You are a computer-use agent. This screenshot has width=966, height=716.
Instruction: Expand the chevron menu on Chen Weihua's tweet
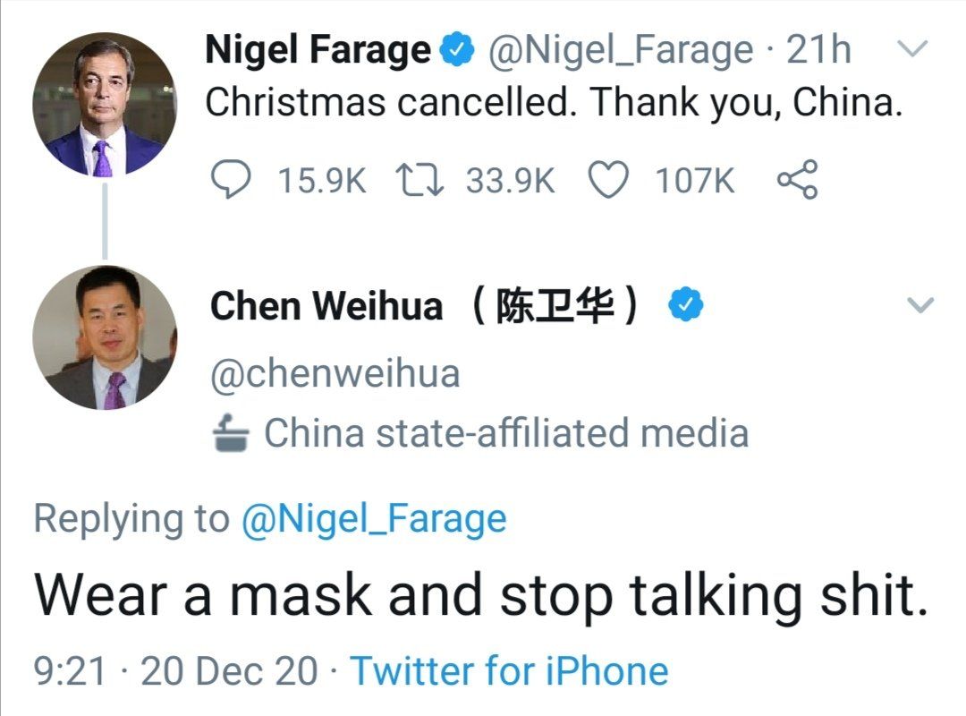[920, 306]
